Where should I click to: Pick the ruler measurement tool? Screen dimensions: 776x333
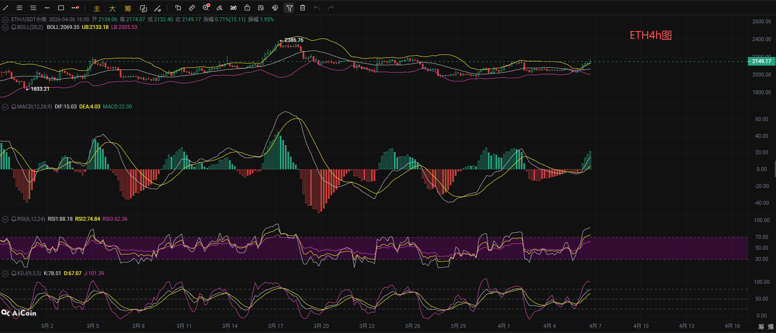[192, 8]
